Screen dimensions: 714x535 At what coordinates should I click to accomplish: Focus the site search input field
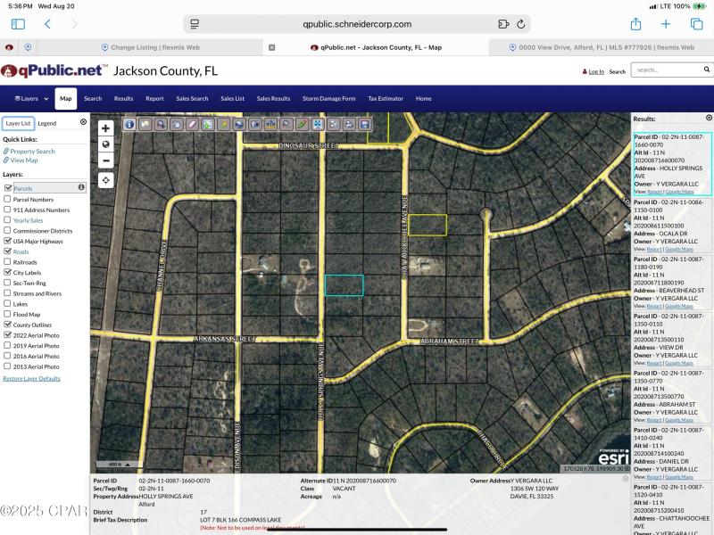click(667, 70)
